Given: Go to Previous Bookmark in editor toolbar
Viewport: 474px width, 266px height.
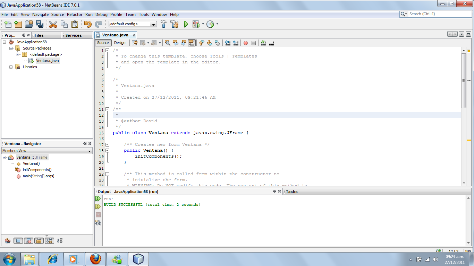Looking at the screenshot, I should (201, 43).
